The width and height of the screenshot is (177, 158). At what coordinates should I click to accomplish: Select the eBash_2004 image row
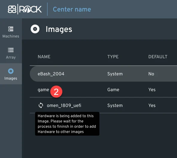click(x=103, y=74)
